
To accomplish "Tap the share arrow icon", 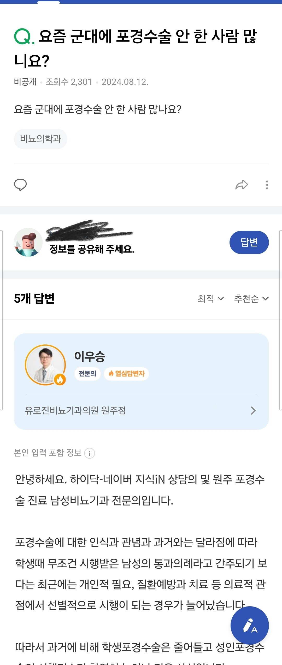I will (x=242, y=185).
